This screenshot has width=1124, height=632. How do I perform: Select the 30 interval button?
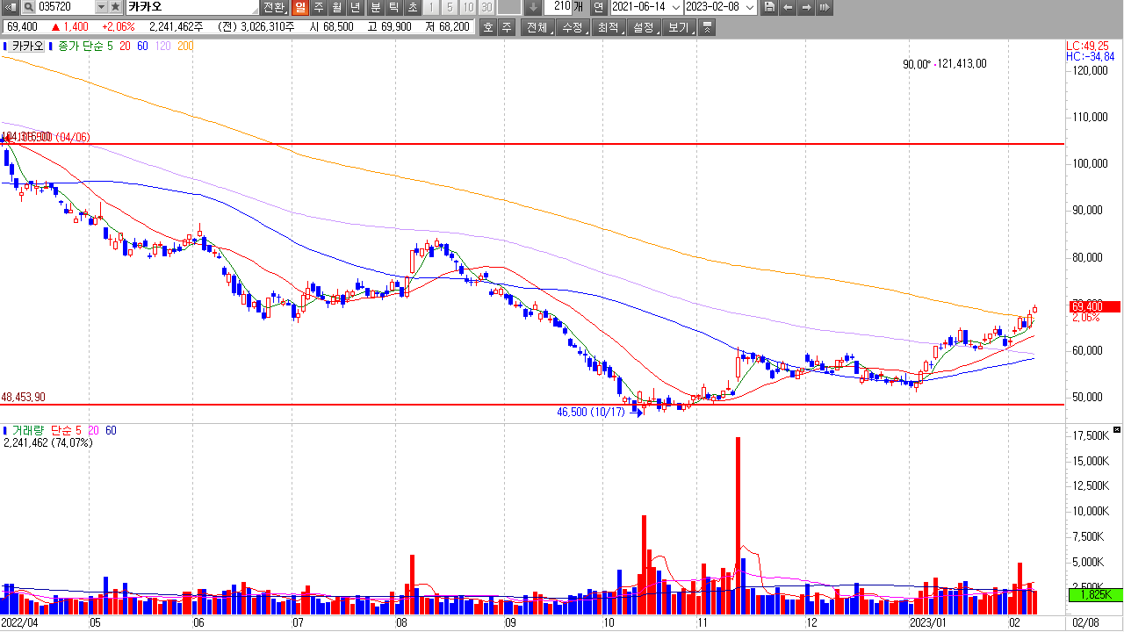[x=486, y=7]
